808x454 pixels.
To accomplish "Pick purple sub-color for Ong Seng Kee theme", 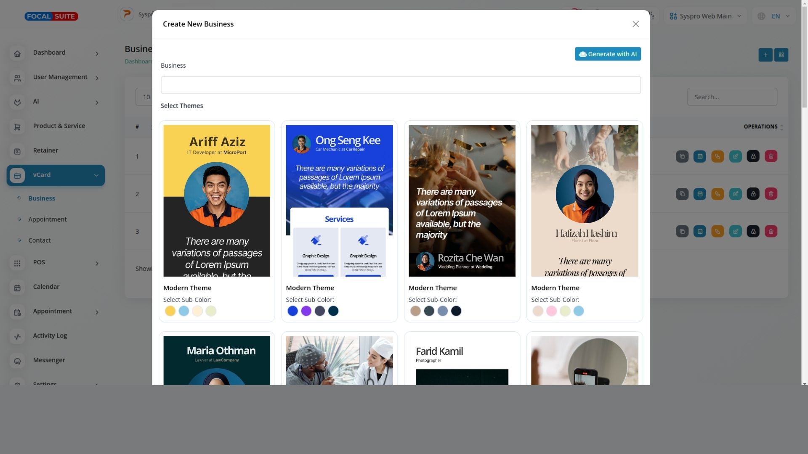I will tap(306, 311).
